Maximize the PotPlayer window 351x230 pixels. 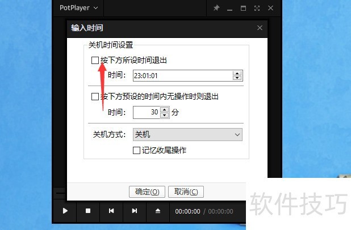(x=243, y=8)
